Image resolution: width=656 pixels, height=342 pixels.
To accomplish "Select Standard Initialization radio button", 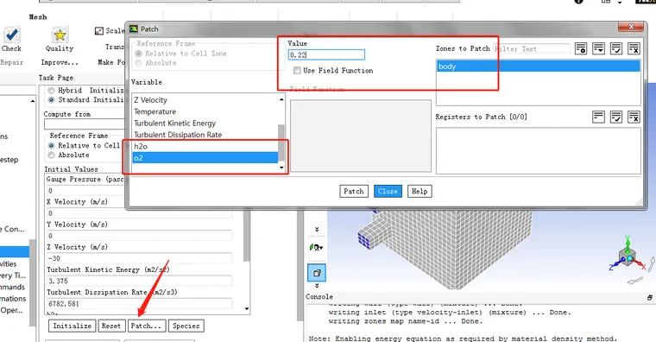I will pyautogui.click(x=51, y=99).
